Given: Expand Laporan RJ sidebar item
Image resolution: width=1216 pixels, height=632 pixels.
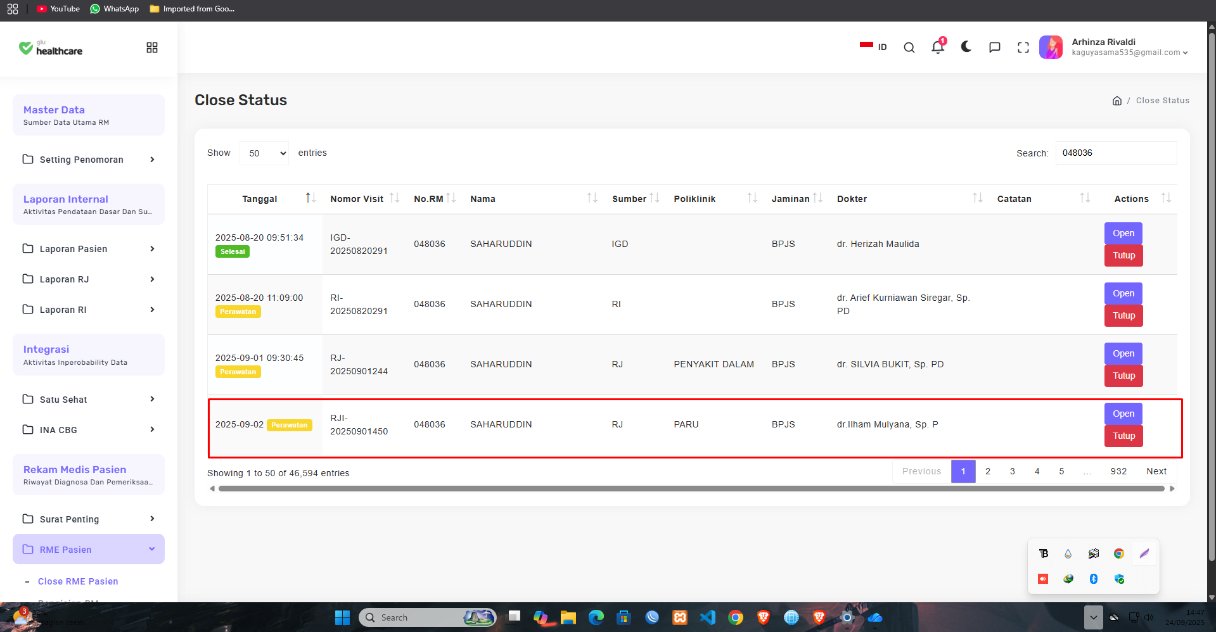Looking at the screenshot, I should point(89,279).
